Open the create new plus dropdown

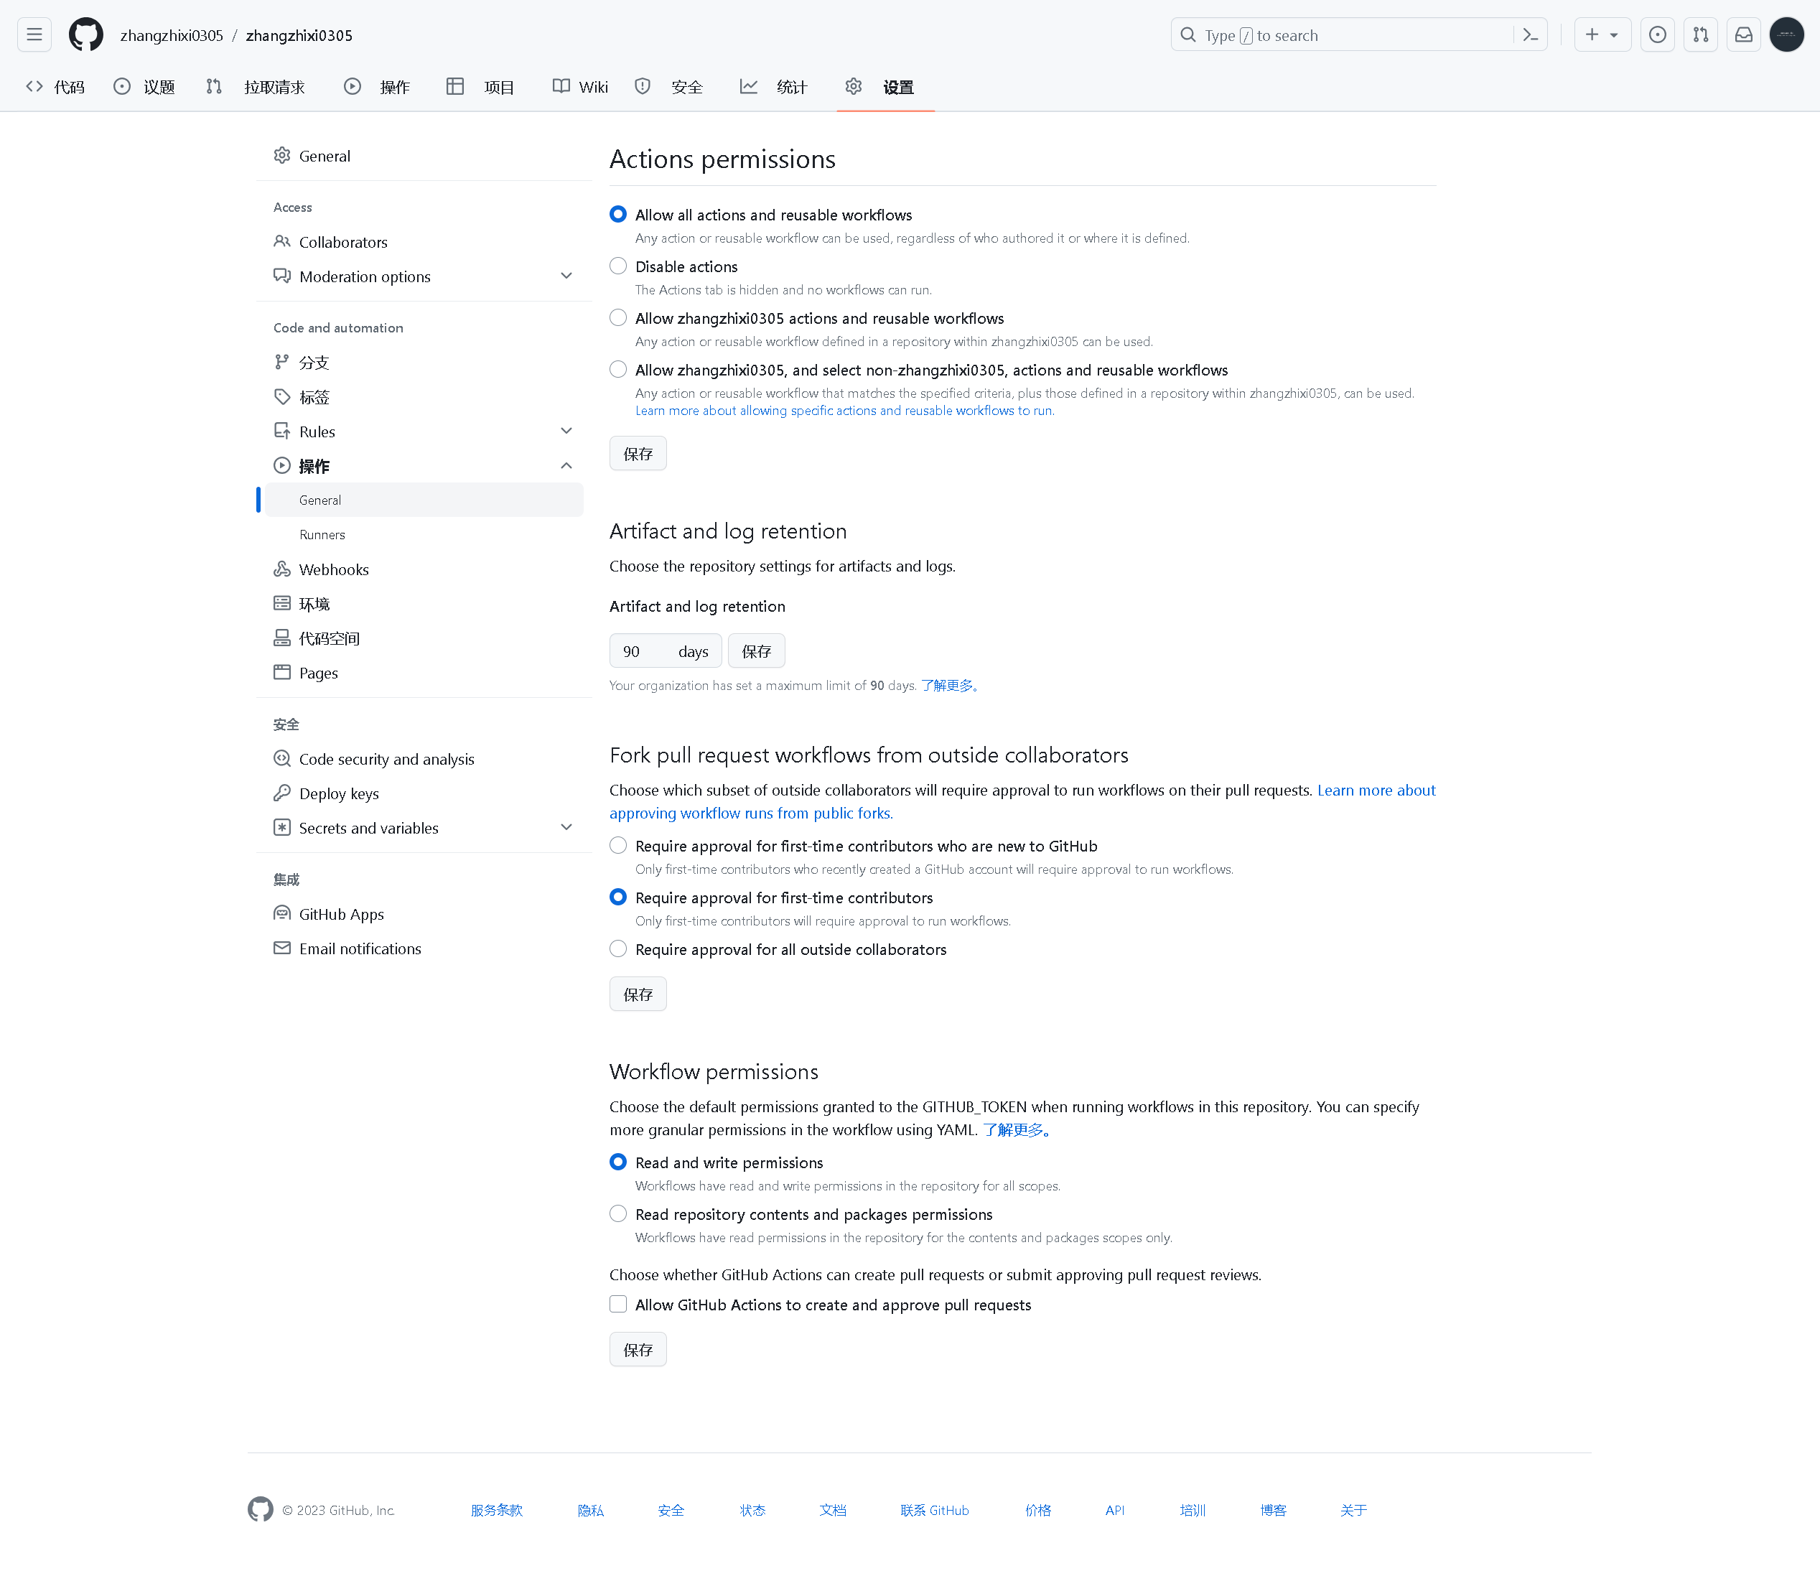1601,35
